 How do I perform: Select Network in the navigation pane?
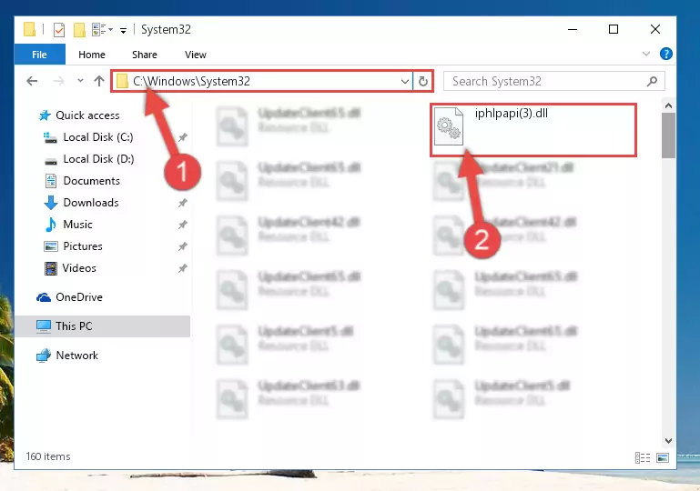pyautogui.click(x=76, y=356)
